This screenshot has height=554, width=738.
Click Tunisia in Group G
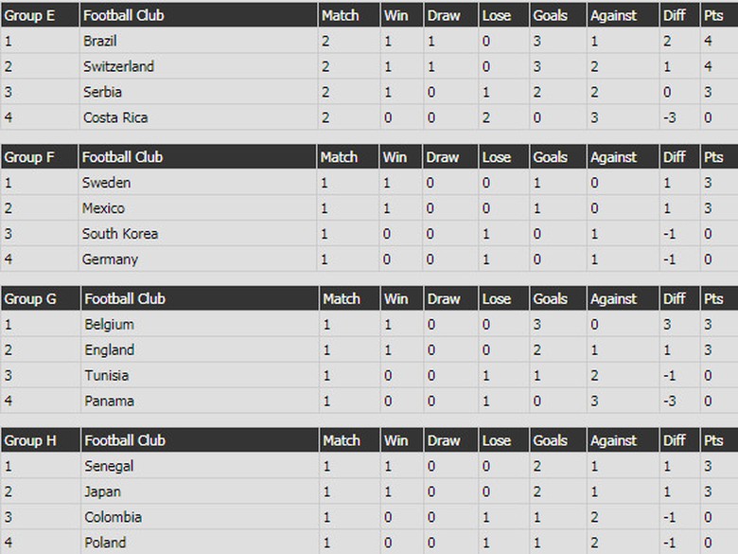tap(106, 376)
